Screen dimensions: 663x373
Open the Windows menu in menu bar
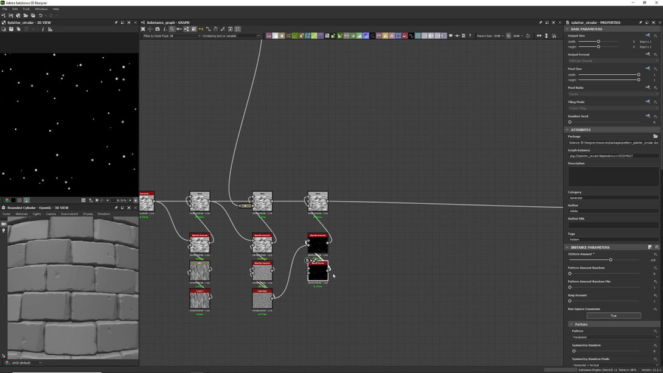pos(41,9)
